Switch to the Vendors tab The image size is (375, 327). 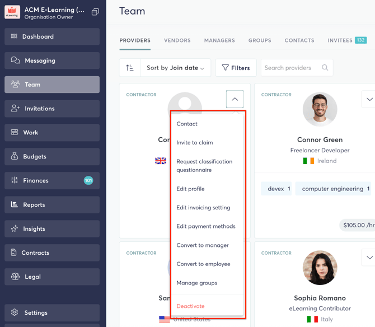177,40
